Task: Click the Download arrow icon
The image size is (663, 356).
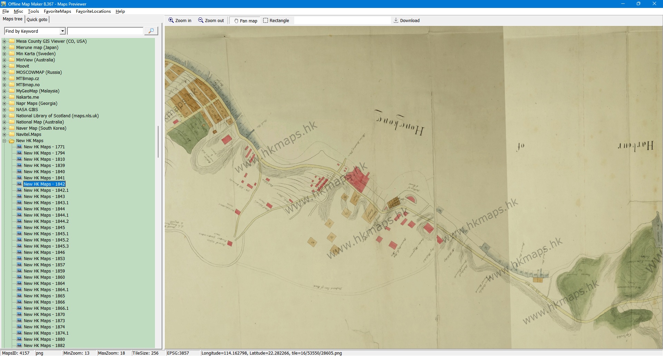Action: [x=396, y=20]
